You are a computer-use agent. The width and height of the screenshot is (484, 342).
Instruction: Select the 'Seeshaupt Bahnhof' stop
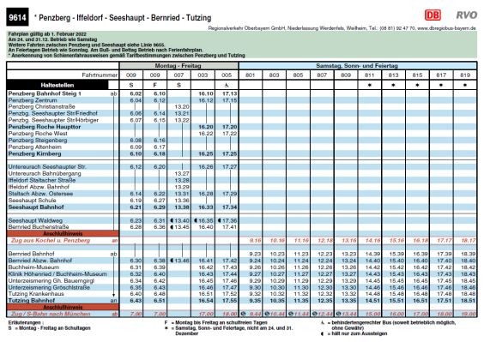click(36, 207)
